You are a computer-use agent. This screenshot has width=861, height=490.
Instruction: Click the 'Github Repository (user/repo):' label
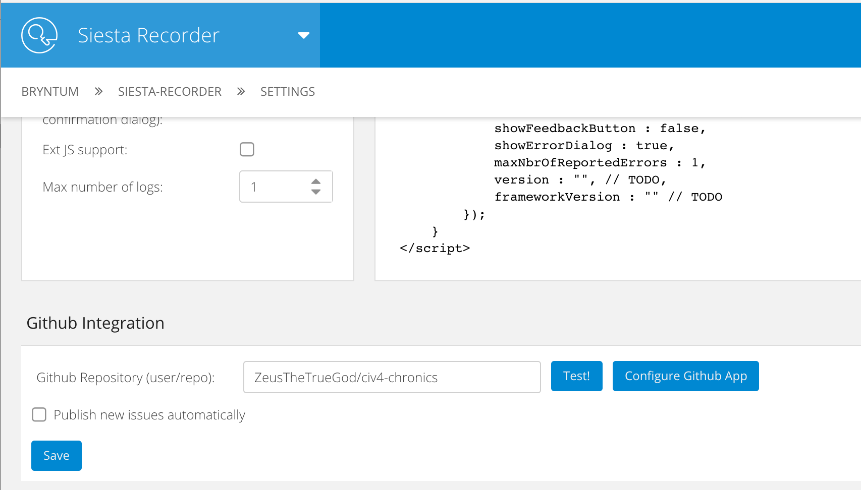[x=126, y=378]
